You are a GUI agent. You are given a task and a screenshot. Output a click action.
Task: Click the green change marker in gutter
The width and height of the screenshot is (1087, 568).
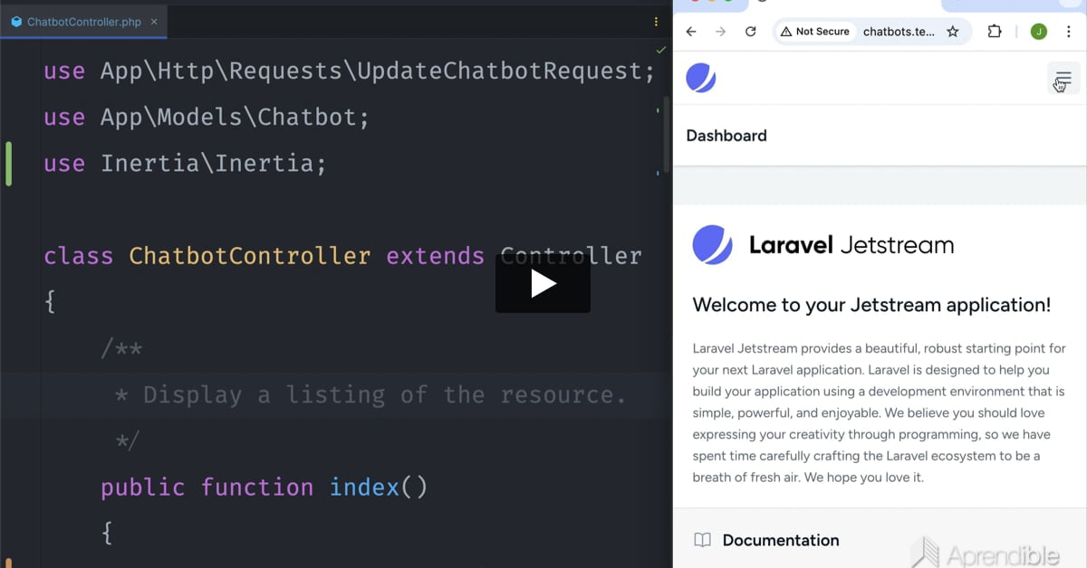click(9, 164)
